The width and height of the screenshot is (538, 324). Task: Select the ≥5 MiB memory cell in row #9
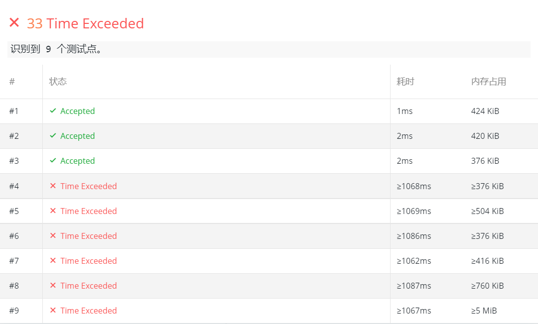coord(484,311)
